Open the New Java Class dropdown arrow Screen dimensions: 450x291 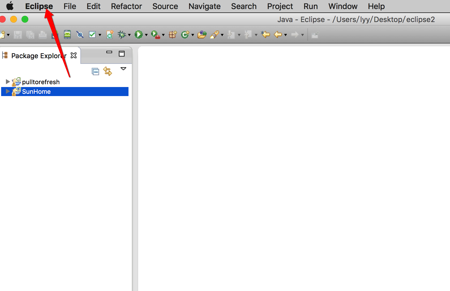(193, 35)
